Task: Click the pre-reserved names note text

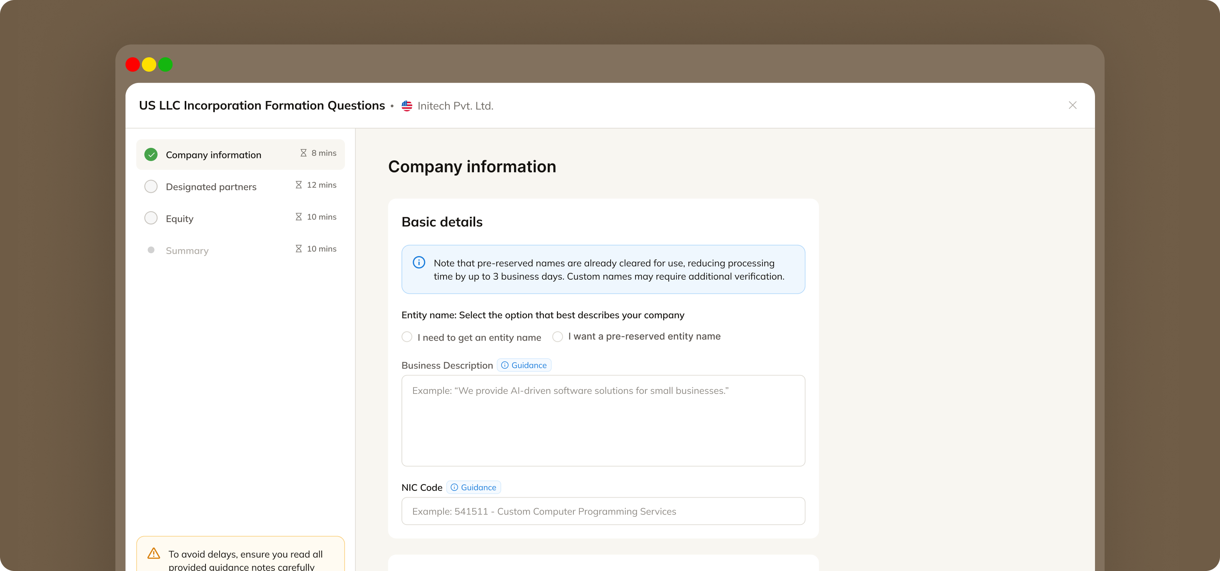Action: [x=609, y=269]
